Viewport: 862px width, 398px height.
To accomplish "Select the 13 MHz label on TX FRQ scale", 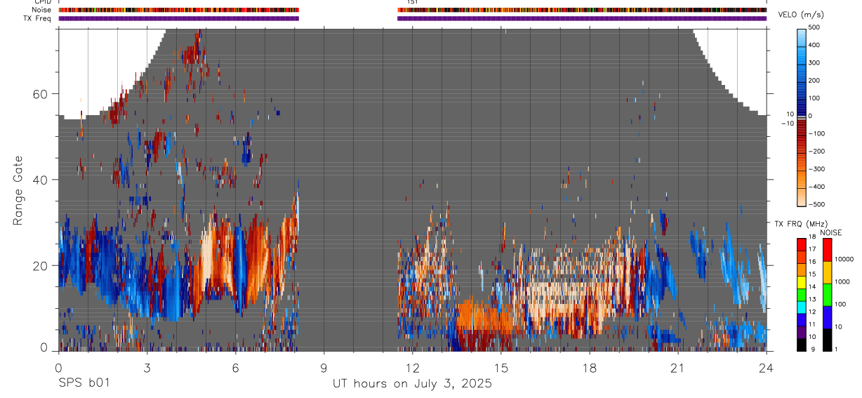I will pos(814,300).
